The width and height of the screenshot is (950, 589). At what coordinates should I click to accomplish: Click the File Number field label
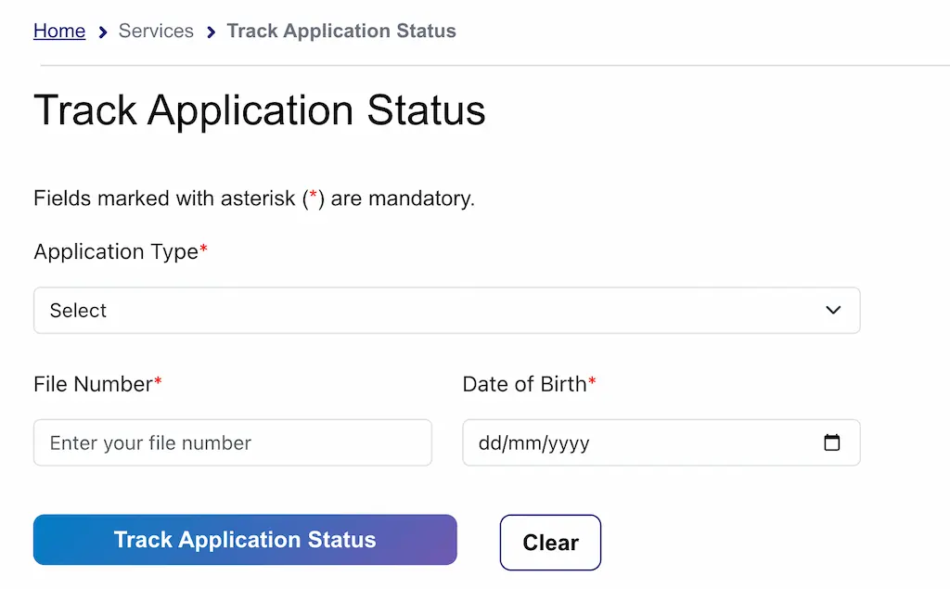[93, 384]
